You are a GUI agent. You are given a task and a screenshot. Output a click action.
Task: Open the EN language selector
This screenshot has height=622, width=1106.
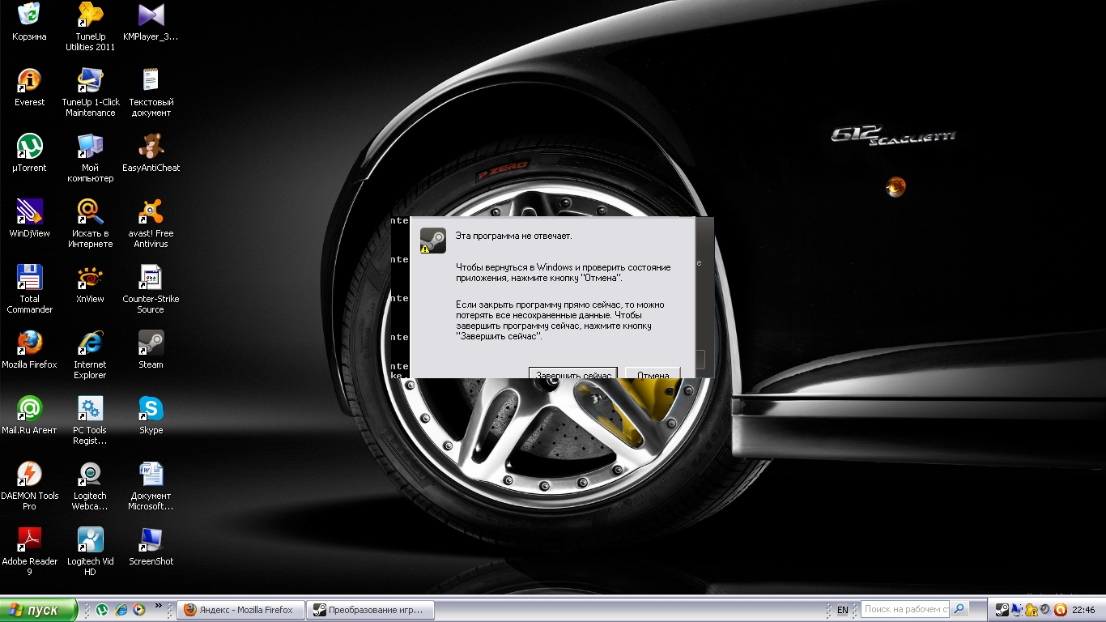(843, 610)
